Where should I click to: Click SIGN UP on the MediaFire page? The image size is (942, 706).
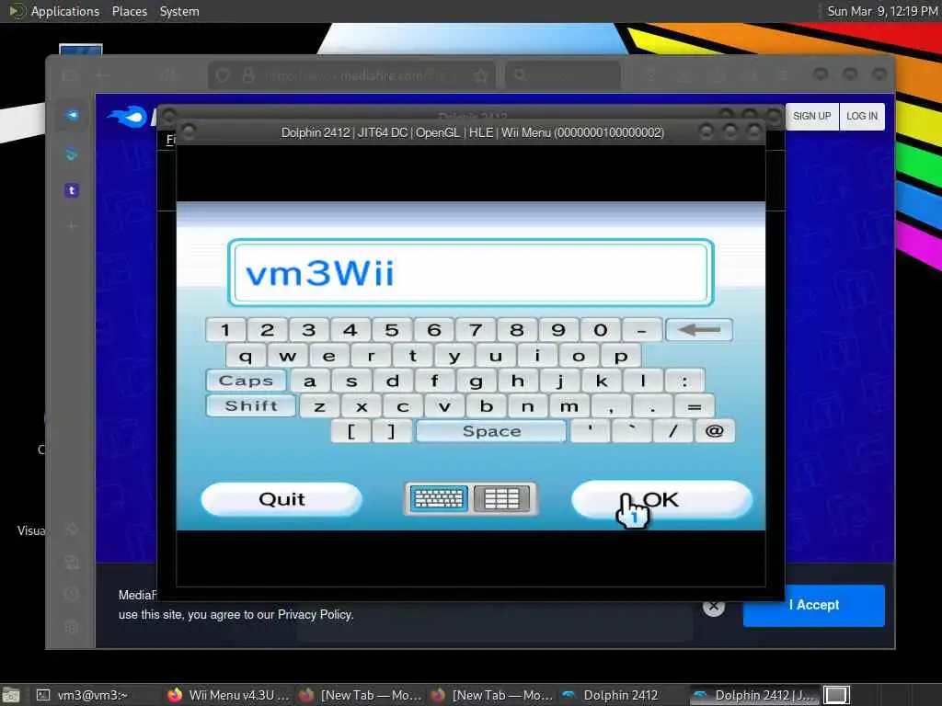(x=811, y=116)
